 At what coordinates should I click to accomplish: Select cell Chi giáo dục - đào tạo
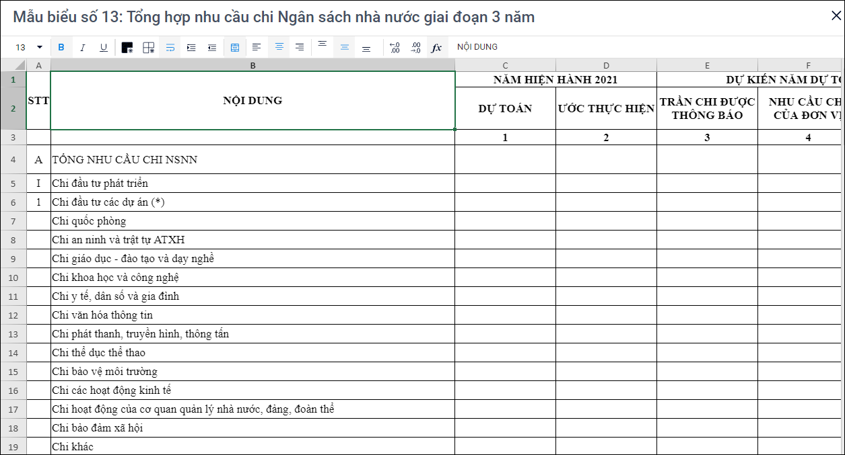pos(252,259)
